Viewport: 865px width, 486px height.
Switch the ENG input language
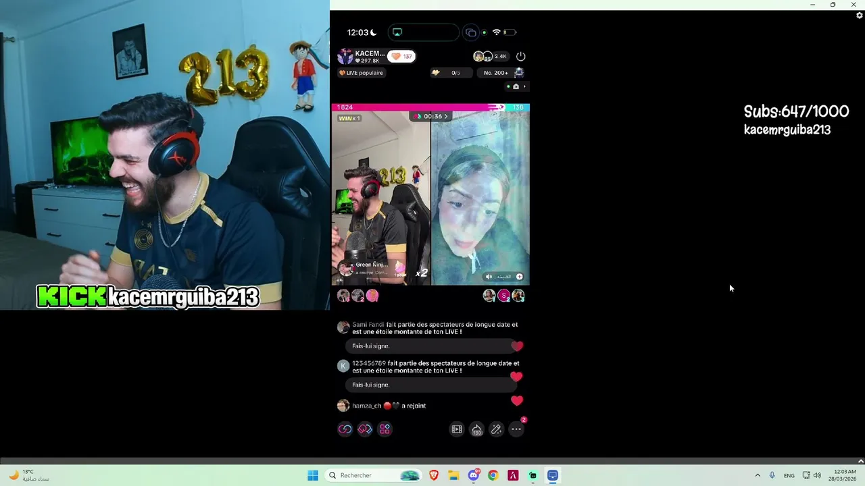click(x=789, y=475)
